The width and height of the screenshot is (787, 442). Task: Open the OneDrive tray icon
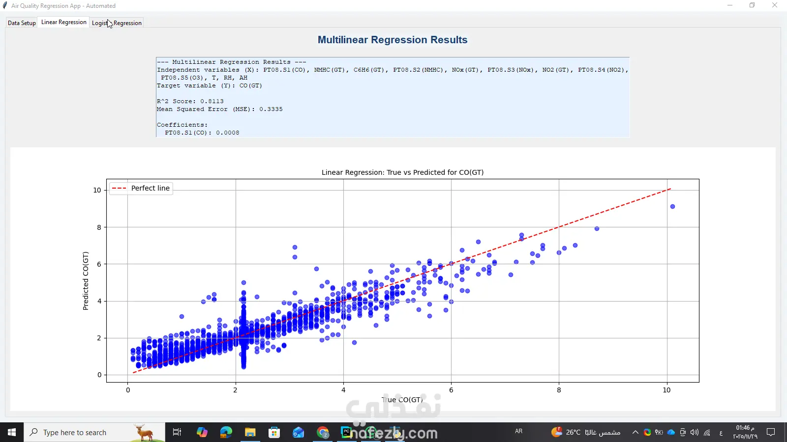click(671, 432)
